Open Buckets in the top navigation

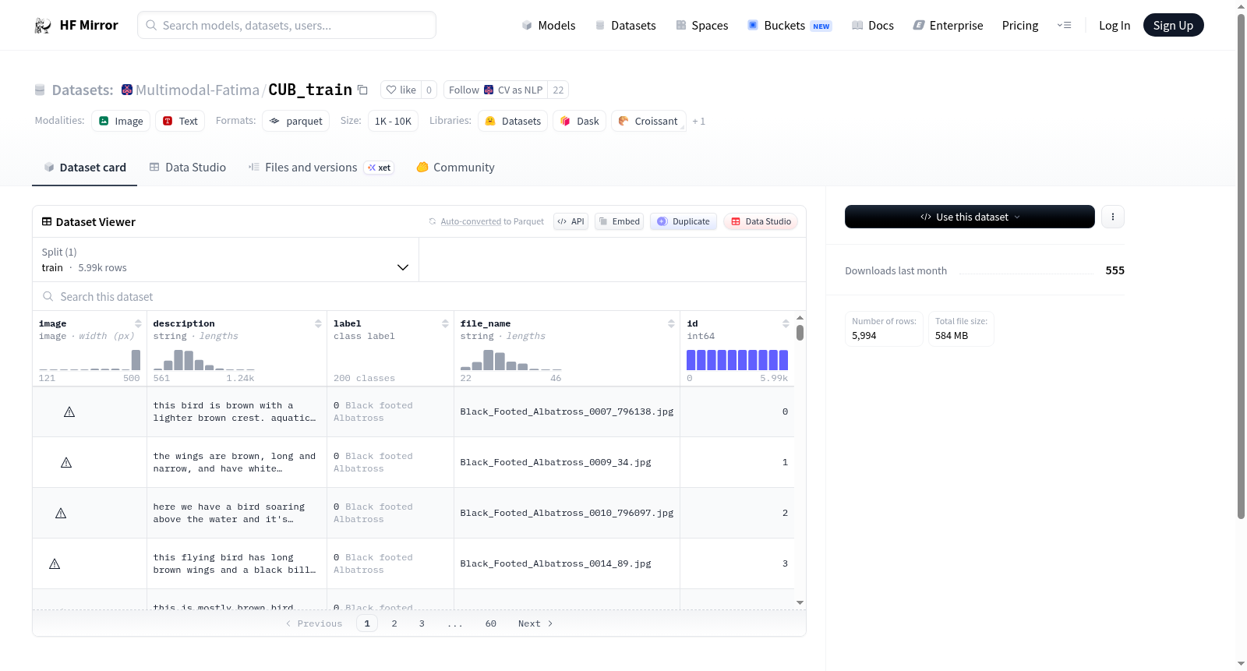point(790,26)
